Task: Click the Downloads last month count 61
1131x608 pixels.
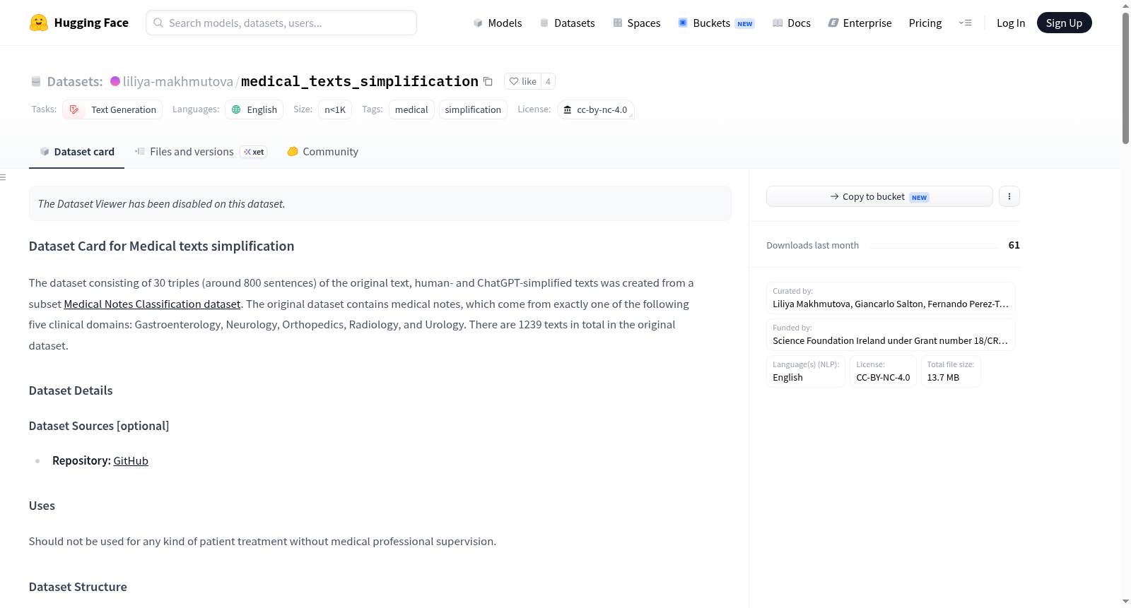Action: 1014,245
